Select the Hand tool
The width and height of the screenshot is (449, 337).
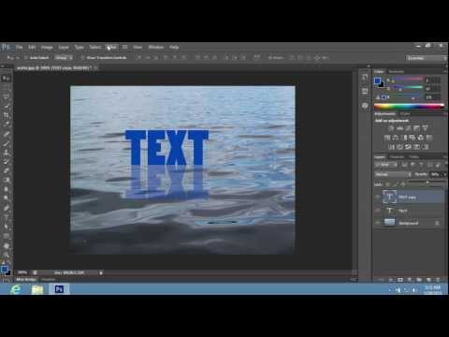tap(7, 246)
